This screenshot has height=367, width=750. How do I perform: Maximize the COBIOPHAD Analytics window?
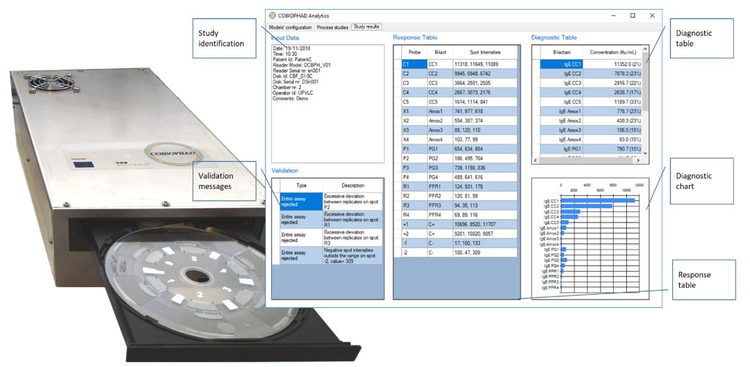coord(633,16)
